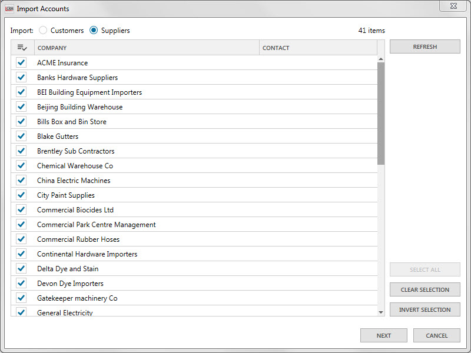Viewport: 471px width, 353px height.
Task: Select the Customers radio button
Action: click(43, 30)
